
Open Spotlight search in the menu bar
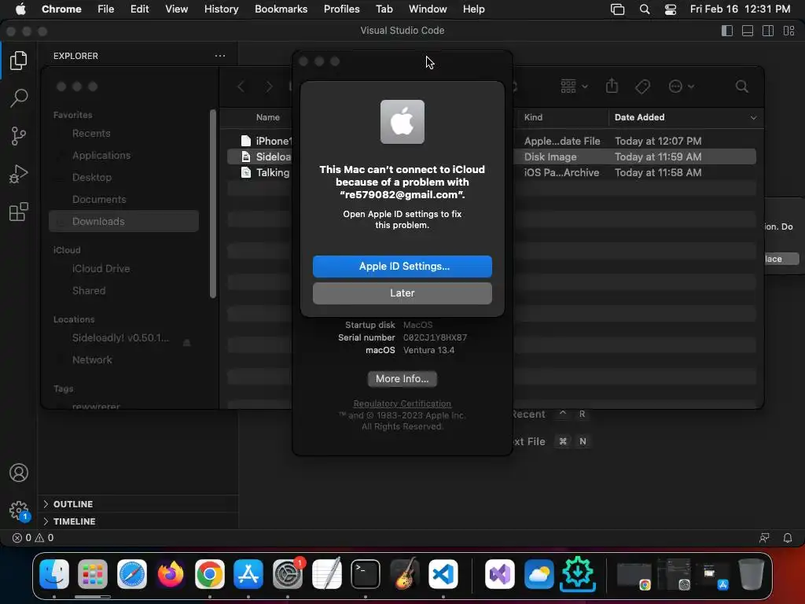click(x=645, y=9)
